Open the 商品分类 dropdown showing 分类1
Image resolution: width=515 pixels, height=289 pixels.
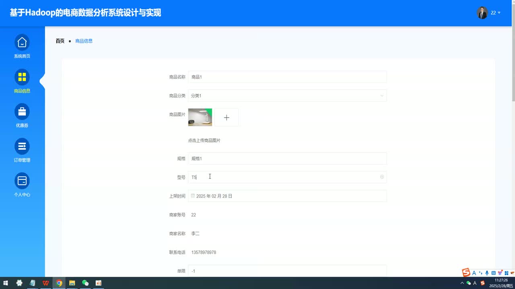pyautogui.click(x=287, y=96)
